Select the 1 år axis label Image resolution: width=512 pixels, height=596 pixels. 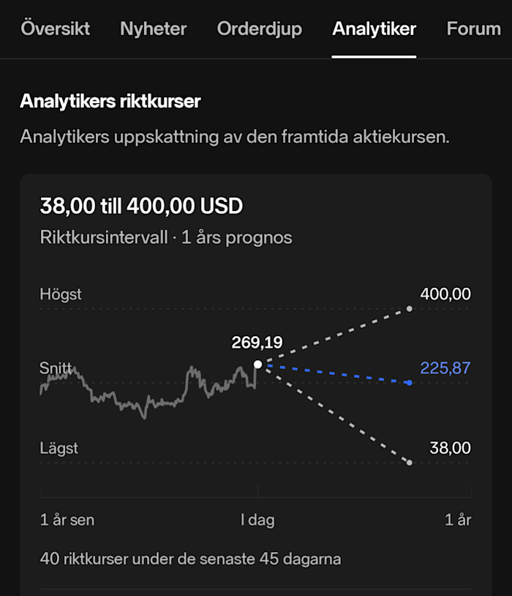(457, 520)
